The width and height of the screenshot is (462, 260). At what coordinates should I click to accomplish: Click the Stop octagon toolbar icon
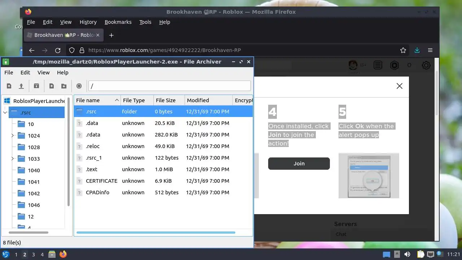pos(79,86)
